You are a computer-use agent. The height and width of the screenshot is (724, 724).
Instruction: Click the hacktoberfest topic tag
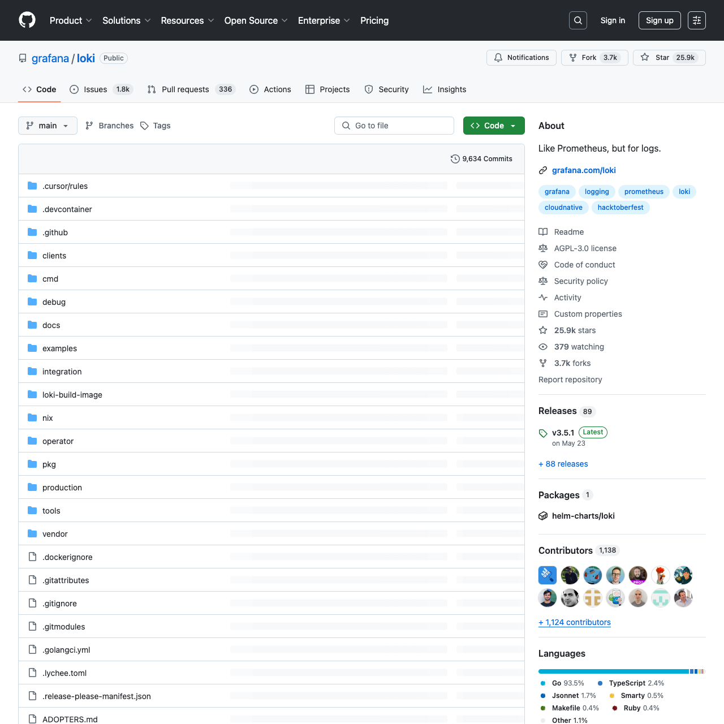pos(620,208)
